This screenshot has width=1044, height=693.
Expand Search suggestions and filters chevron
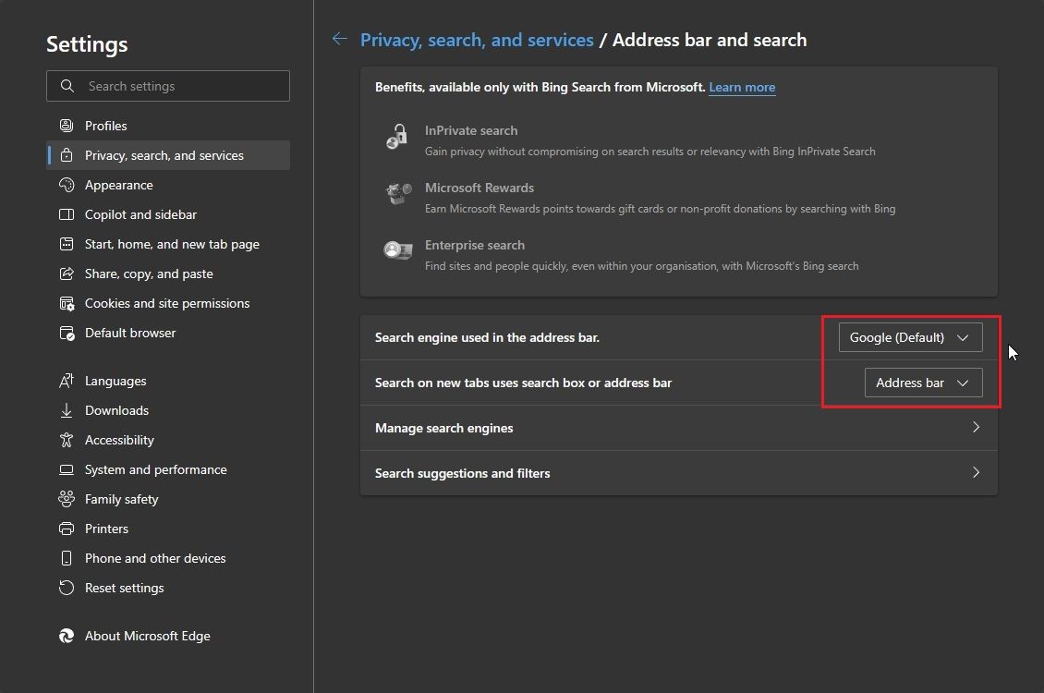click(x=976, y=473)
